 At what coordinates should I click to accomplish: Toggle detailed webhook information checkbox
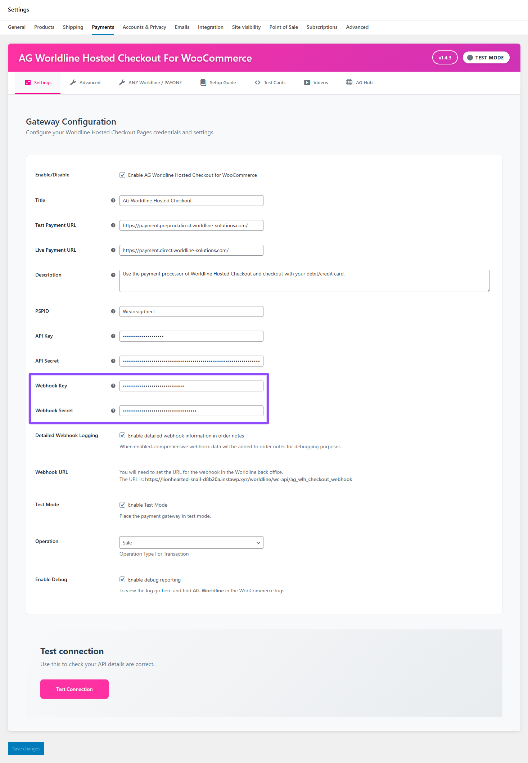click(122, 436)
